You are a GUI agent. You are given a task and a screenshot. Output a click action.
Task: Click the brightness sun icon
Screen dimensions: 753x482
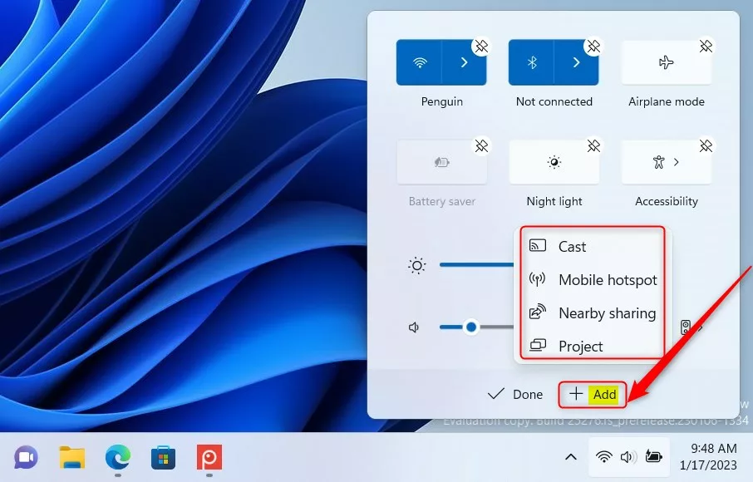pos(417,265)
